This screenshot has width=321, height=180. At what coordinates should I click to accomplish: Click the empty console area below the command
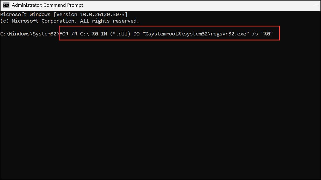[160, 107]
